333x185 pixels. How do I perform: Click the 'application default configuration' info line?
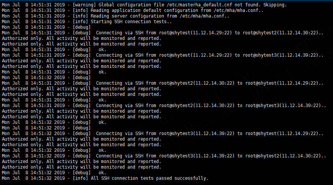click(133, 10)
